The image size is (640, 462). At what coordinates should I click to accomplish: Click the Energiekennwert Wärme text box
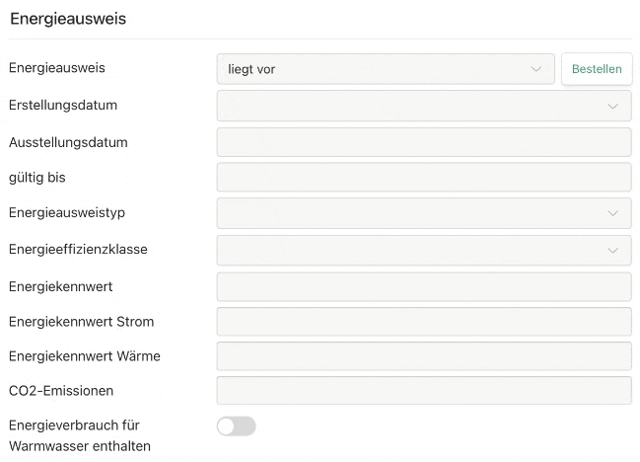click(423, 356)
